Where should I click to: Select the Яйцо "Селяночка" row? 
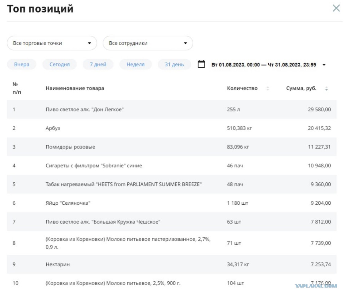click(172, 203)
